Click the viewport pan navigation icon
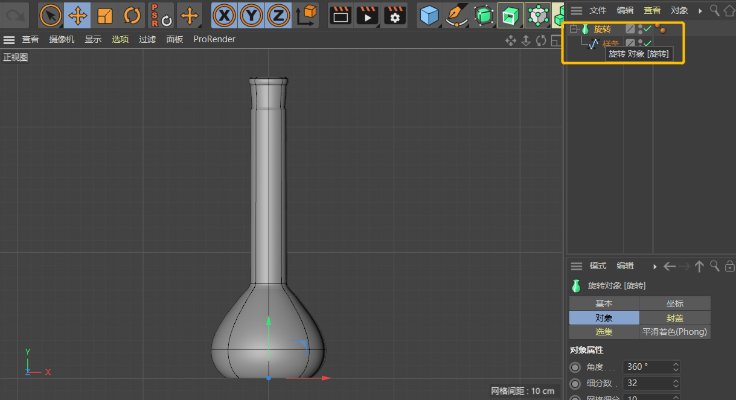The width and height of the screenshot is (736, 400). tap(511, 40)
